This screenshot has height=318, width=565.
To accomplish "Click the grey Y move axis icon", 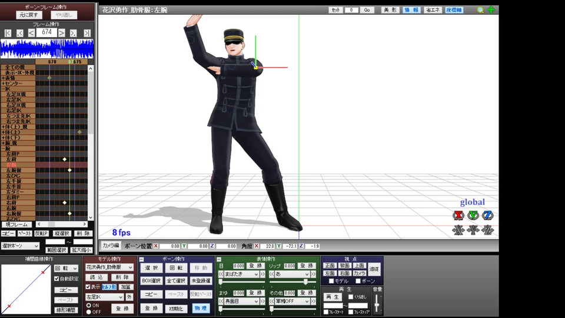I will [473, 230].
